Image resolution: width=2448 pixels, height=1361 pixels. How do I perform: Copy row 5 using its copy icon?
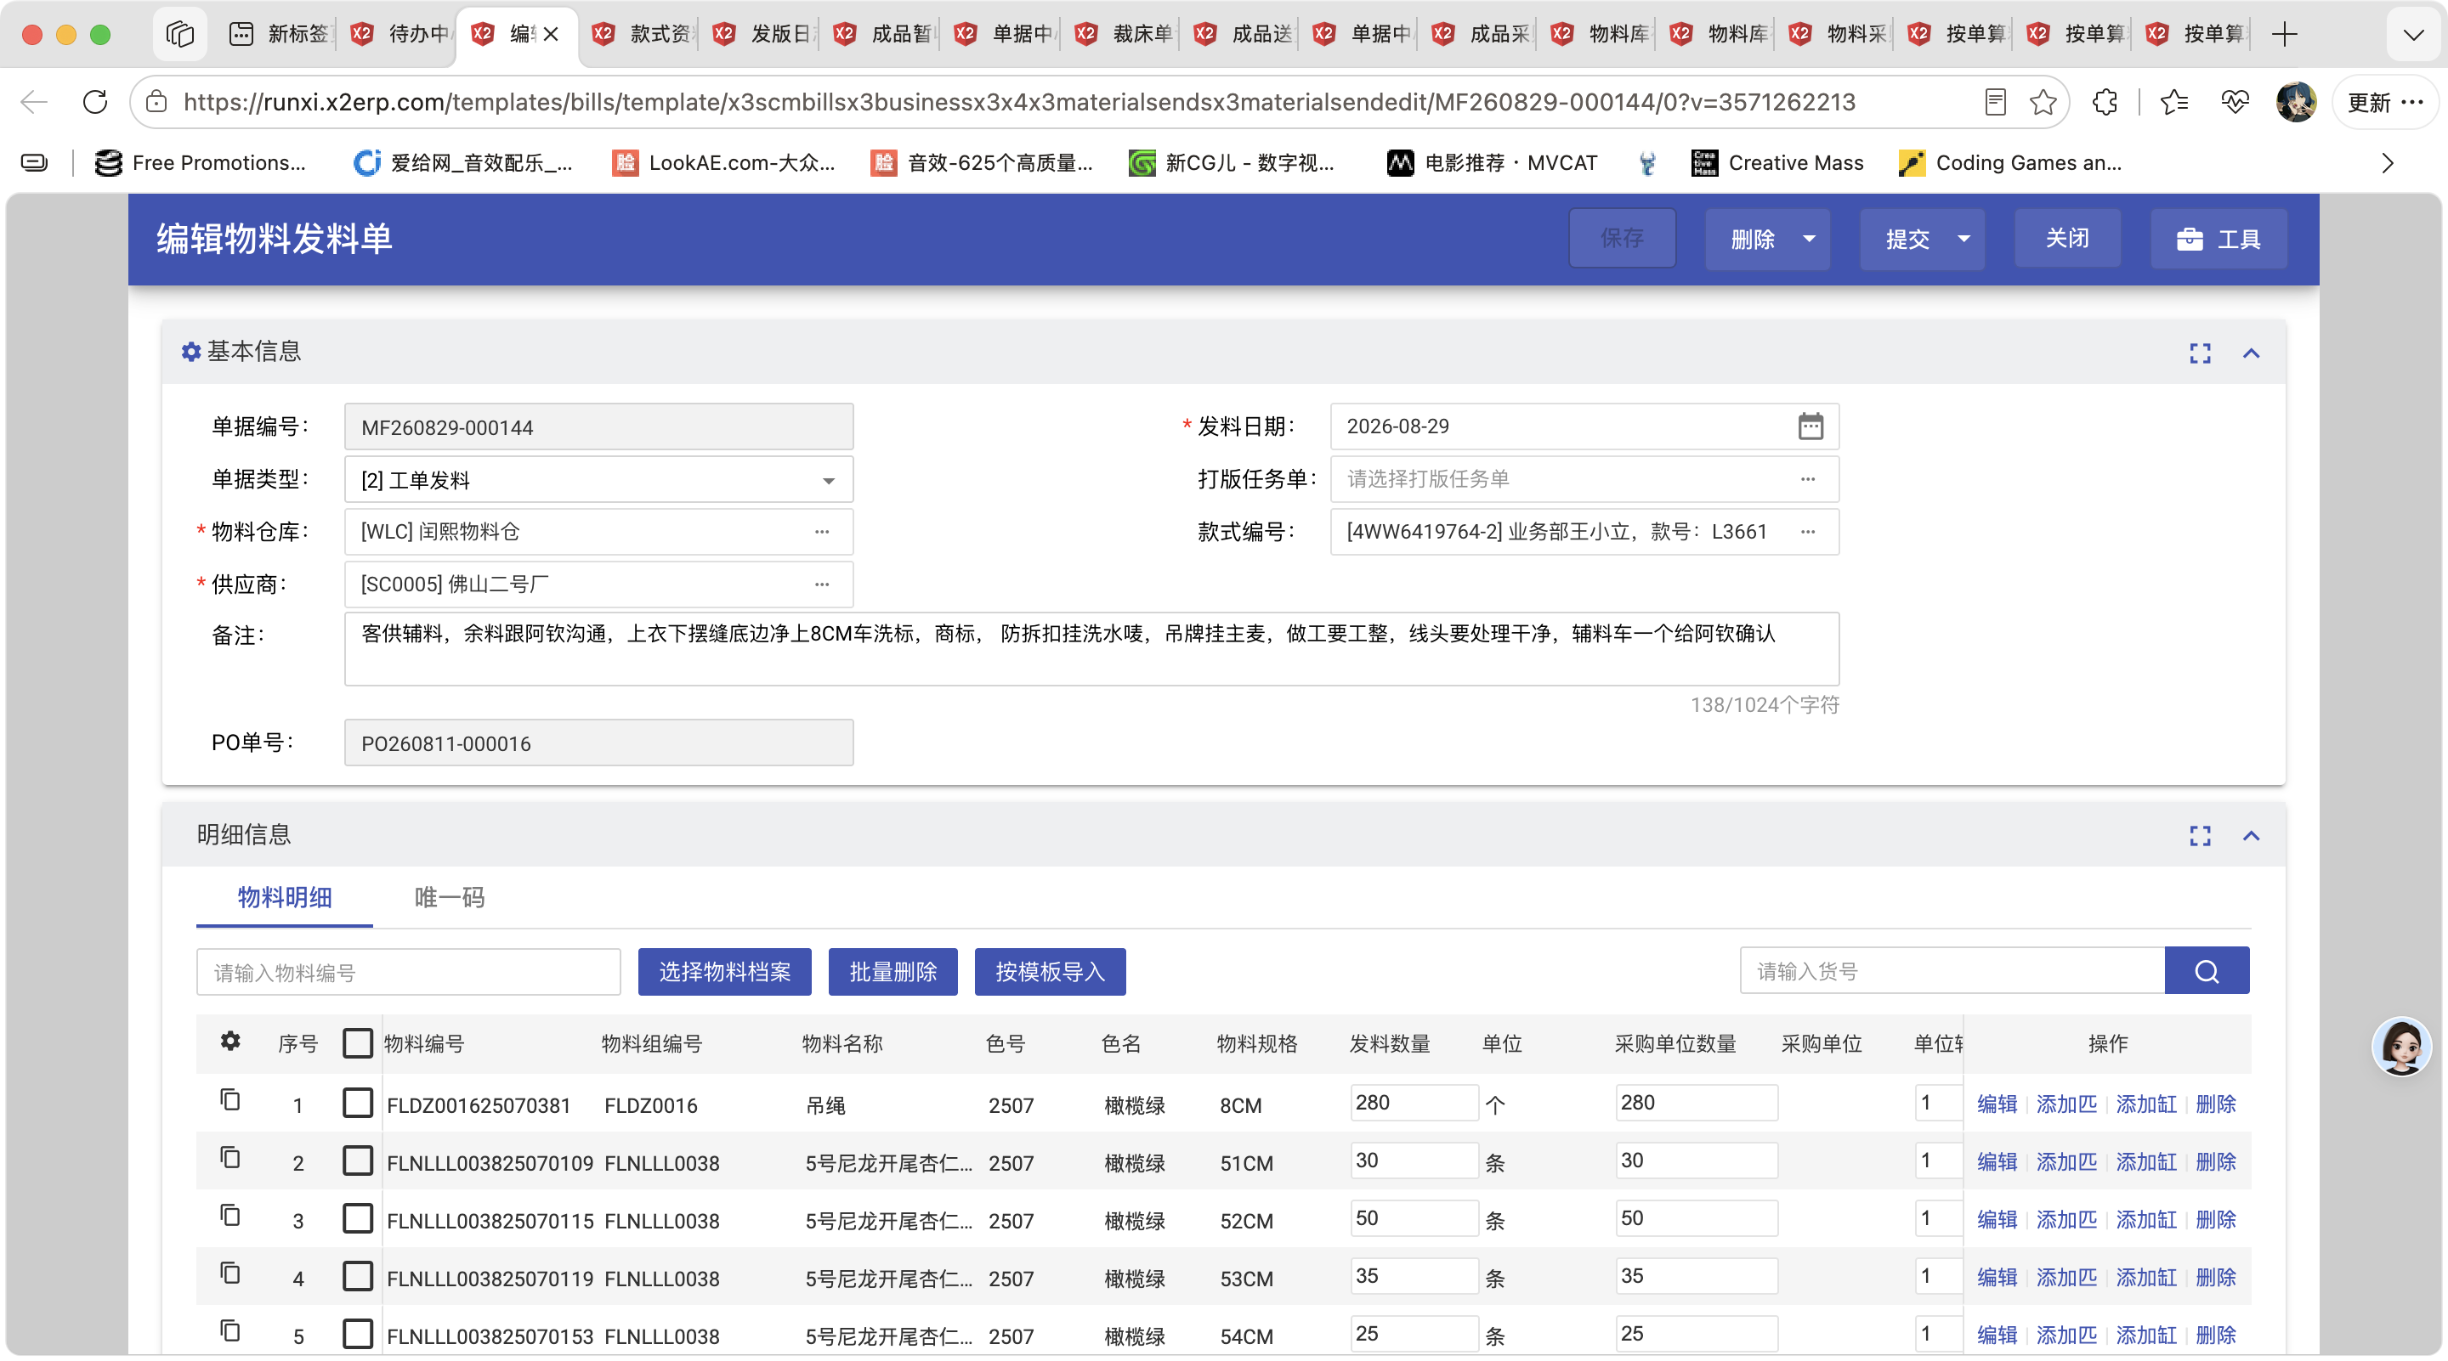click(x=230, y=1331)
